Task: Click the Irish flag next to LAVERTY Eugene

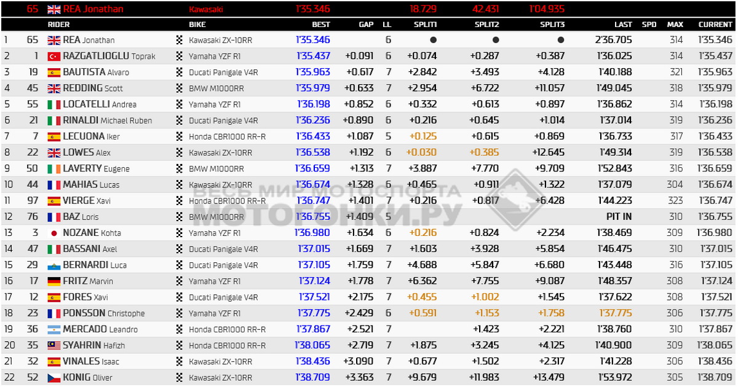Action: point(54,168)
